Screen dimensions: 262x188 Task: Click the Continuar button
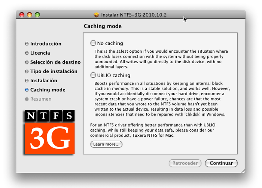tap(221, 163)
